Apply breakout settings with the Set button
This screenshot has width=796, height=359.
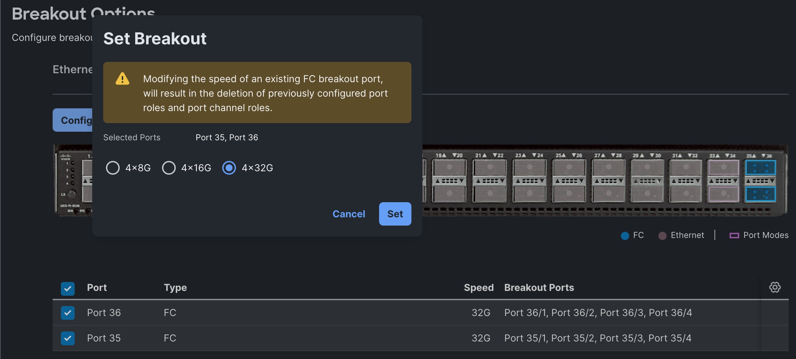(x=395, y=214)
